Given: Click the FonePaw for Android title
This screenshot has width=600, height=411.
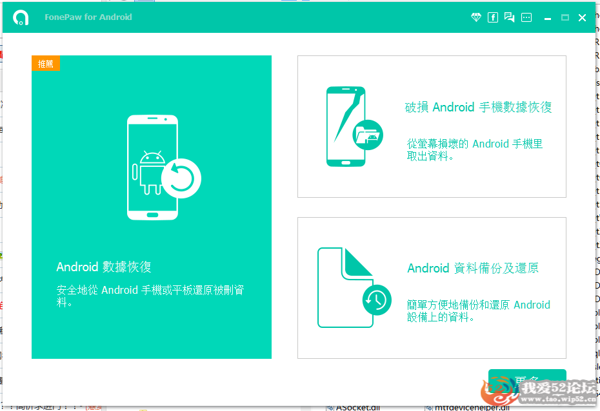Looking at the screenshot, I should pos(88,17).
